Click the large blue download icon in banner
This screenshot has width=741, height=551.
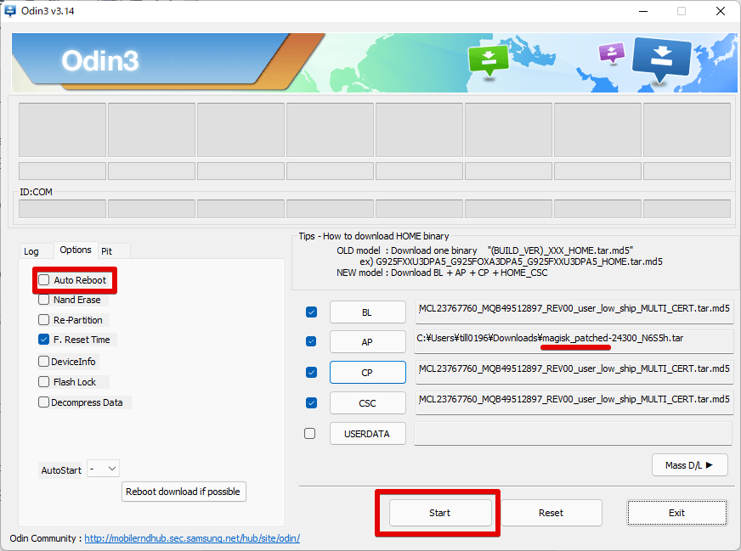pos(661,59)
